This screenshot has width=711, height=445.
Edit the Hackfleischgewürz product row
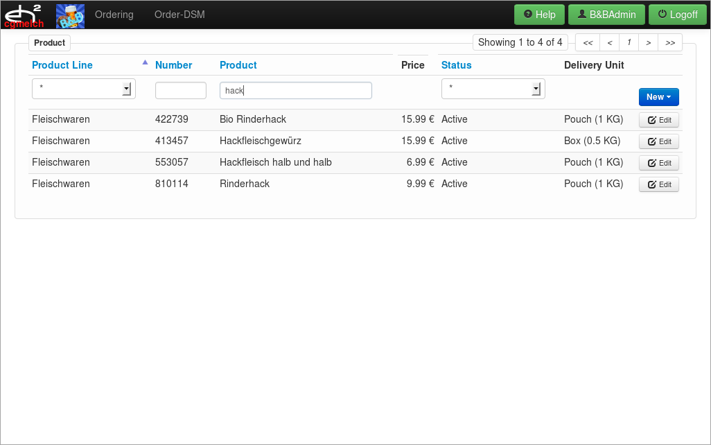658,141
